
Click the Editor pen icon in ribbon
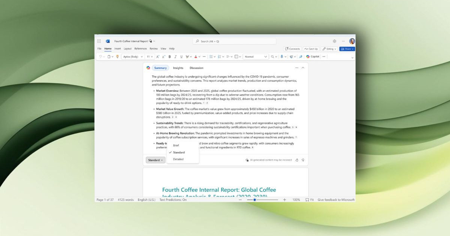pyautogui.click(x=300, y=57)
